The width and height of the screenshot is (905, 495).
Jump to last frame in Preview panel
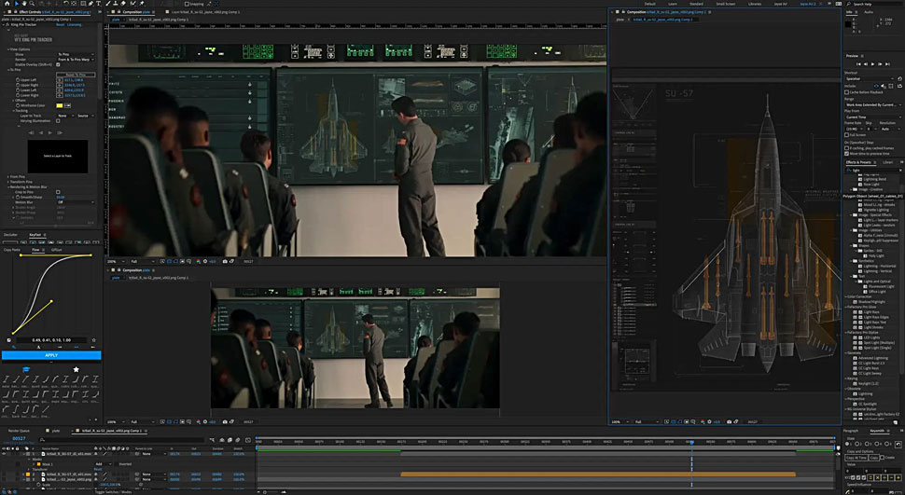click(887, 64)
